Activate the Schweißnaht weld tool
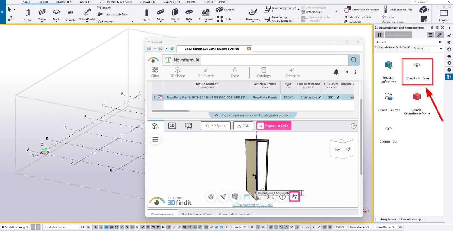Viewport: 453px width, 231px height. (x=87, y=14)
